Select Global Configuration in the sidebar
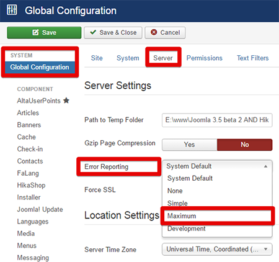The image size is (279, 262). click(x=40, y=67)
